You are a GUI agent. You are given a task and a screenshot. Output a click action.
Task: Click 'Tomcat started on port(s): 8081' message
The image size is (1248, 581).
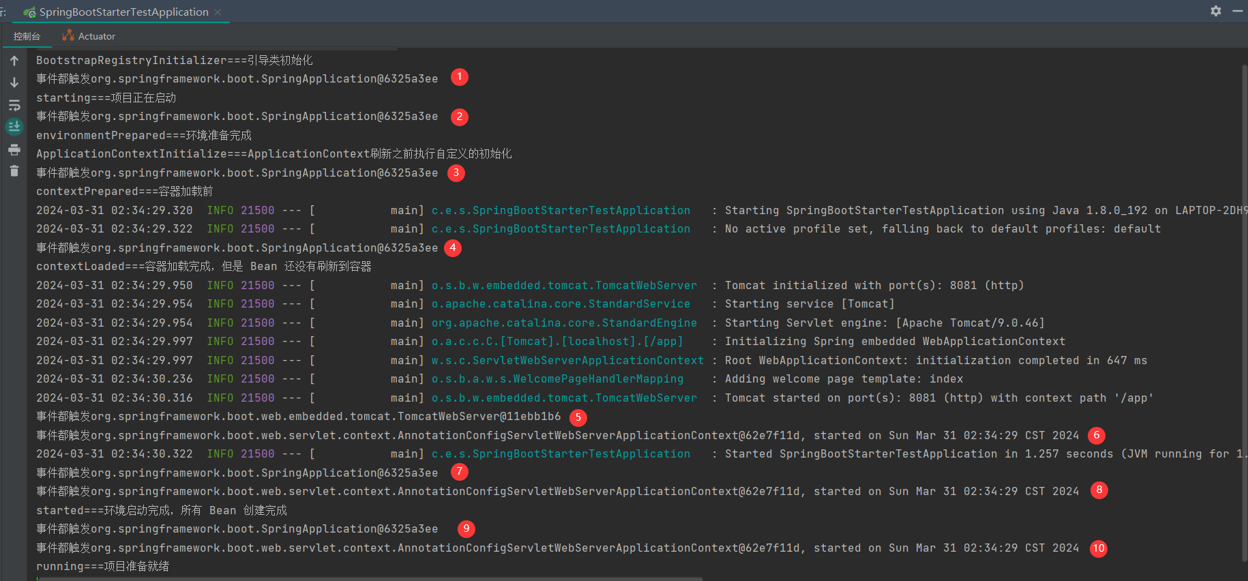coord(939,398)
